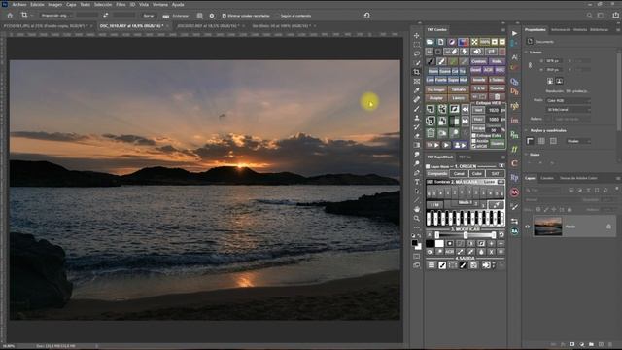Select the Hand tool

pyautogui.click(x=417, y=209)
